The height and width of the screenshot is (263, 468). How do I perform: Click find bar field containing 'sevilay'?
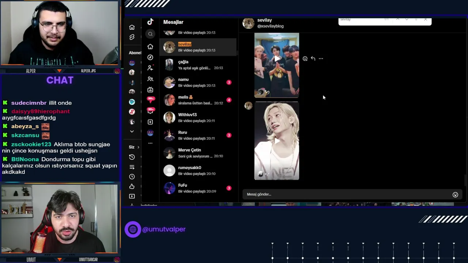point(360,19)
